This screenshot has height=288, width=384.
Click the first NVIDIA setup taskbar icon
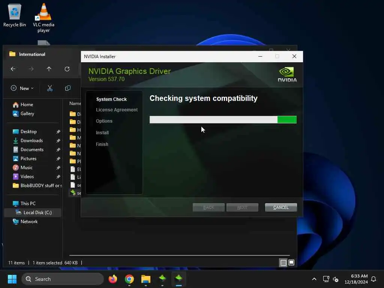[162, 279]
